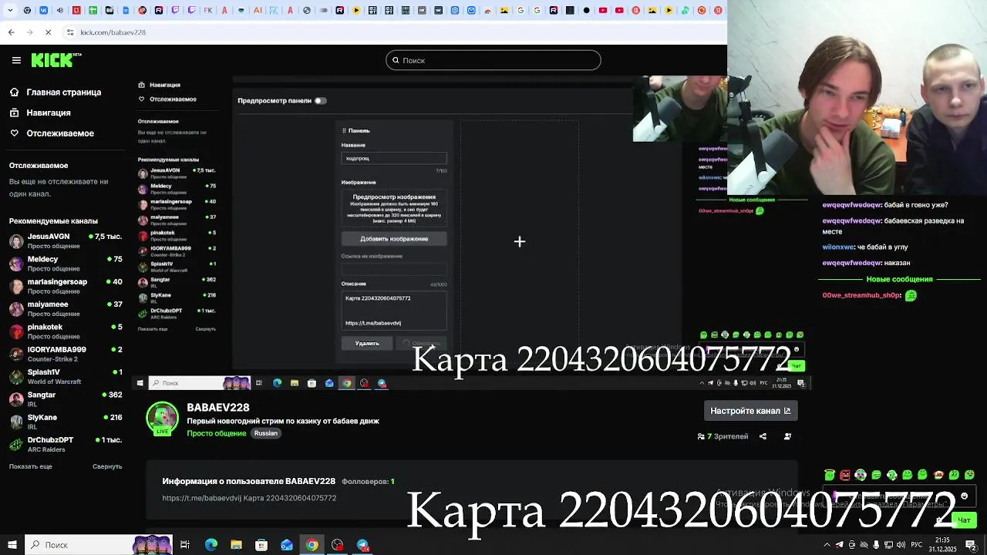Click Описание text area in streamed editor
This screenshot has height=555, width=987.
pos(394,311)
